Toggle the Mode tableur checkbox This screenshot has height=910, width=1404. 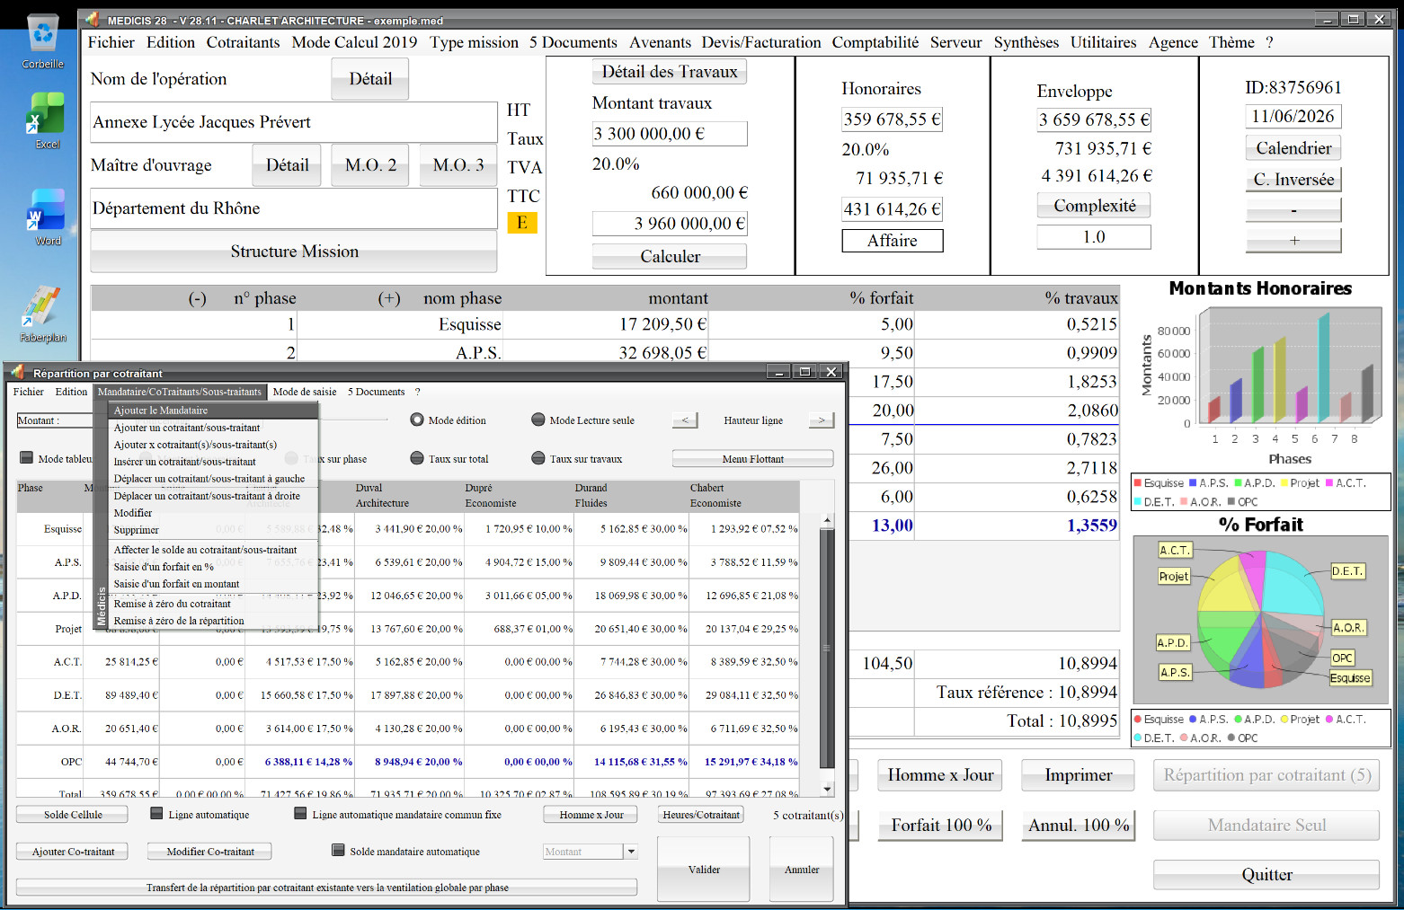26,458
